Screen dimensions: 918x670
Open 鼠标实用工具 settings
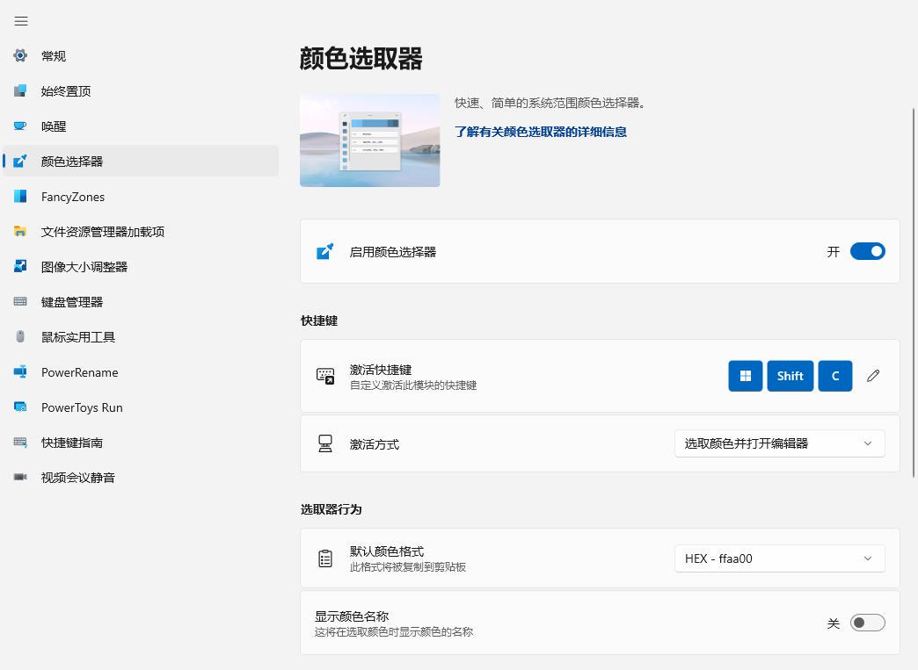(141, 336)
